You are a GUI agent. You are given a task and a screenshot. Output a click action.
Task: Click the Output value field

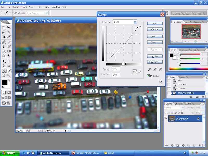[x=116, y=74]
